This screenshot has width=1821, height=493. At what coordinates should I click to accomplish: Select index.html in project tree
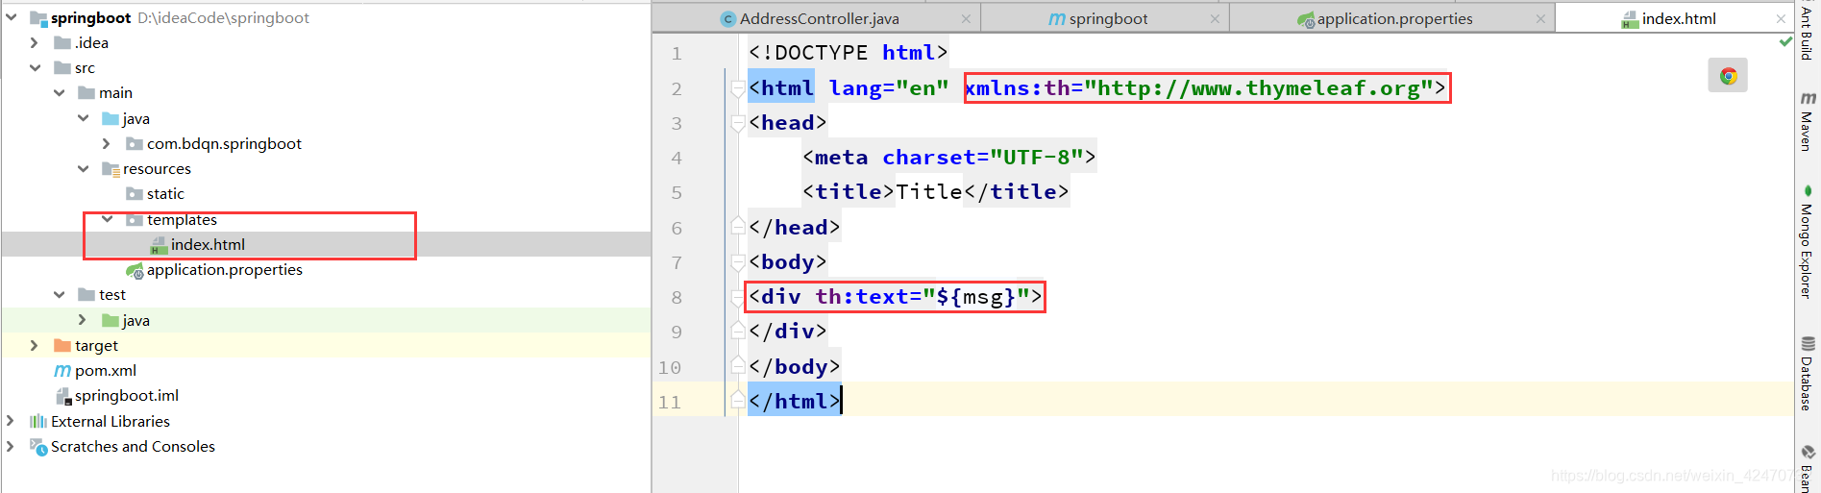click(326, 244)
